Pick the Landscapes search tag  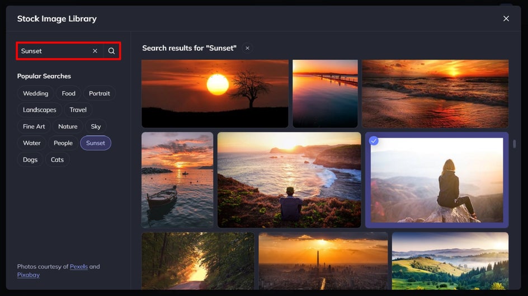(x=39, y=110)
